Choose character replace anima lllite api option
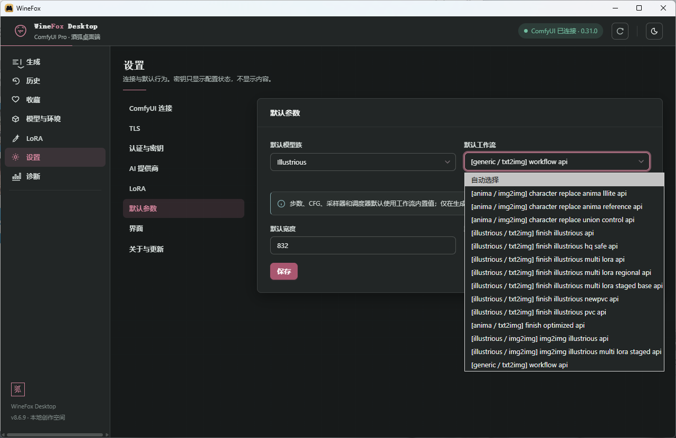 click(x=564, y=193)
